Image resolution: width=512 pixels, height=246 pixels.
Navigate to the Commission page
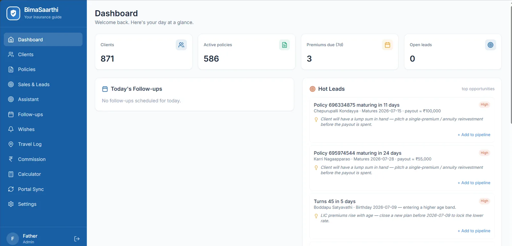(43, 159)
